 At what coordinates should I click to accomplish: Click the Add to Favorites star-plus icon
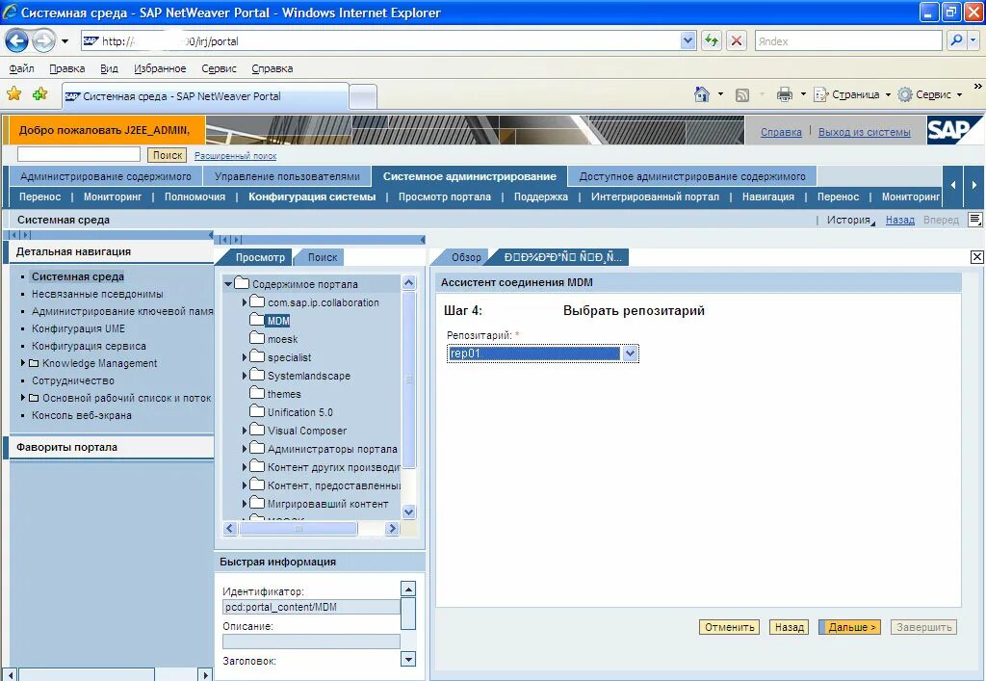coord(39,94)
